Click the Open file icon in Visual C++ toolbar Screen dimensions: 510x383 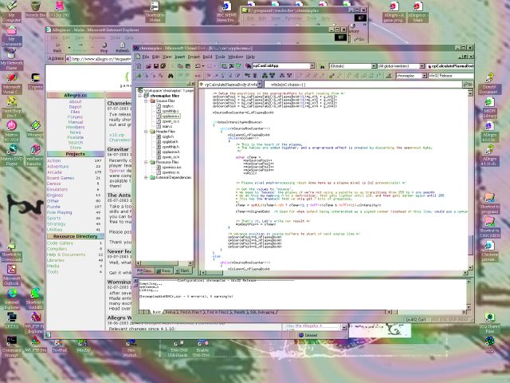149,66
